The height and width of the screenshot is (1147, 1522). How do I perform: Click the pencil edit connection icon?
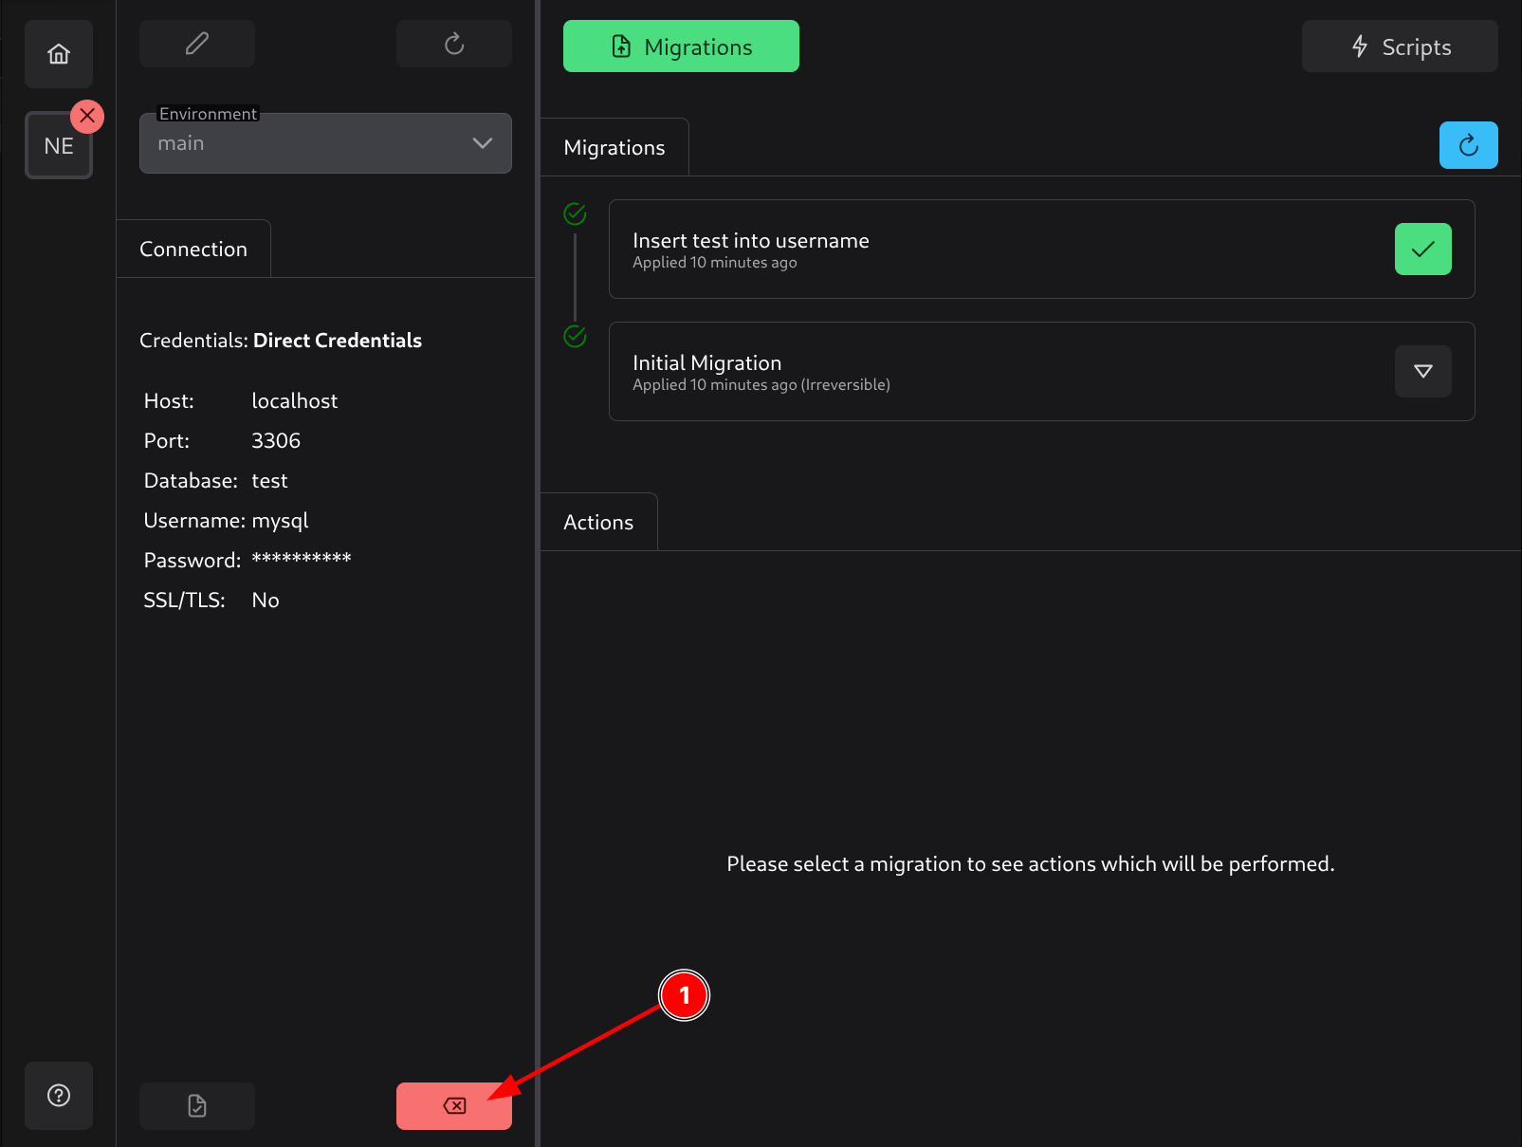tap(197, 44)
